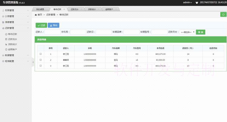The height and width of the screenshot is (122, 227).
Task: Expand 权限管理 using its chevron
Action: click(x=28, y=10)
